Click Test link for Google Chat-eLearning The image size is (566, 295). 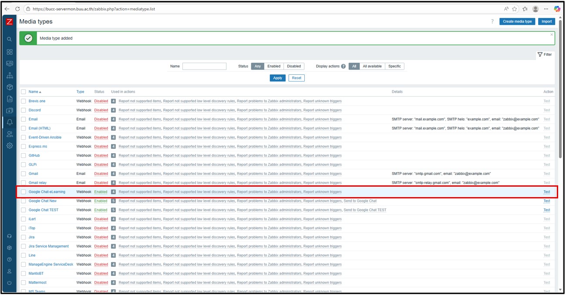(546, 192)
